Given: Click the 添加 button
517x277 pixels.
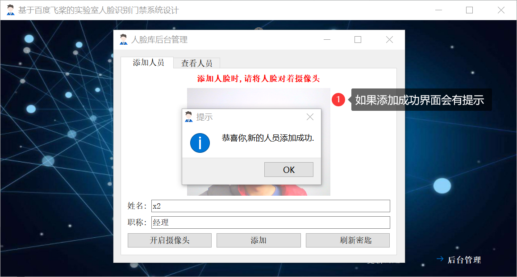Looking at the screenshot, I should tap(258, 240).
